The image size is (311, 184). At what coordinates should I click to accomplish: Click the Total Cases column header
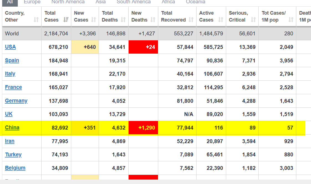point(56,16)
